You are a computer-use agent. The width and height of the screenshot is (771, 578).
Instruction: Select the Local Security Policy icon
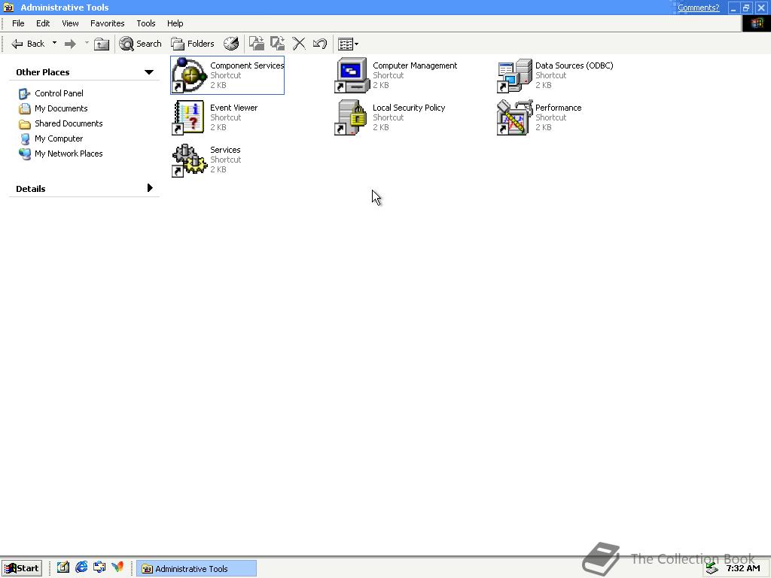click(351, 117)
